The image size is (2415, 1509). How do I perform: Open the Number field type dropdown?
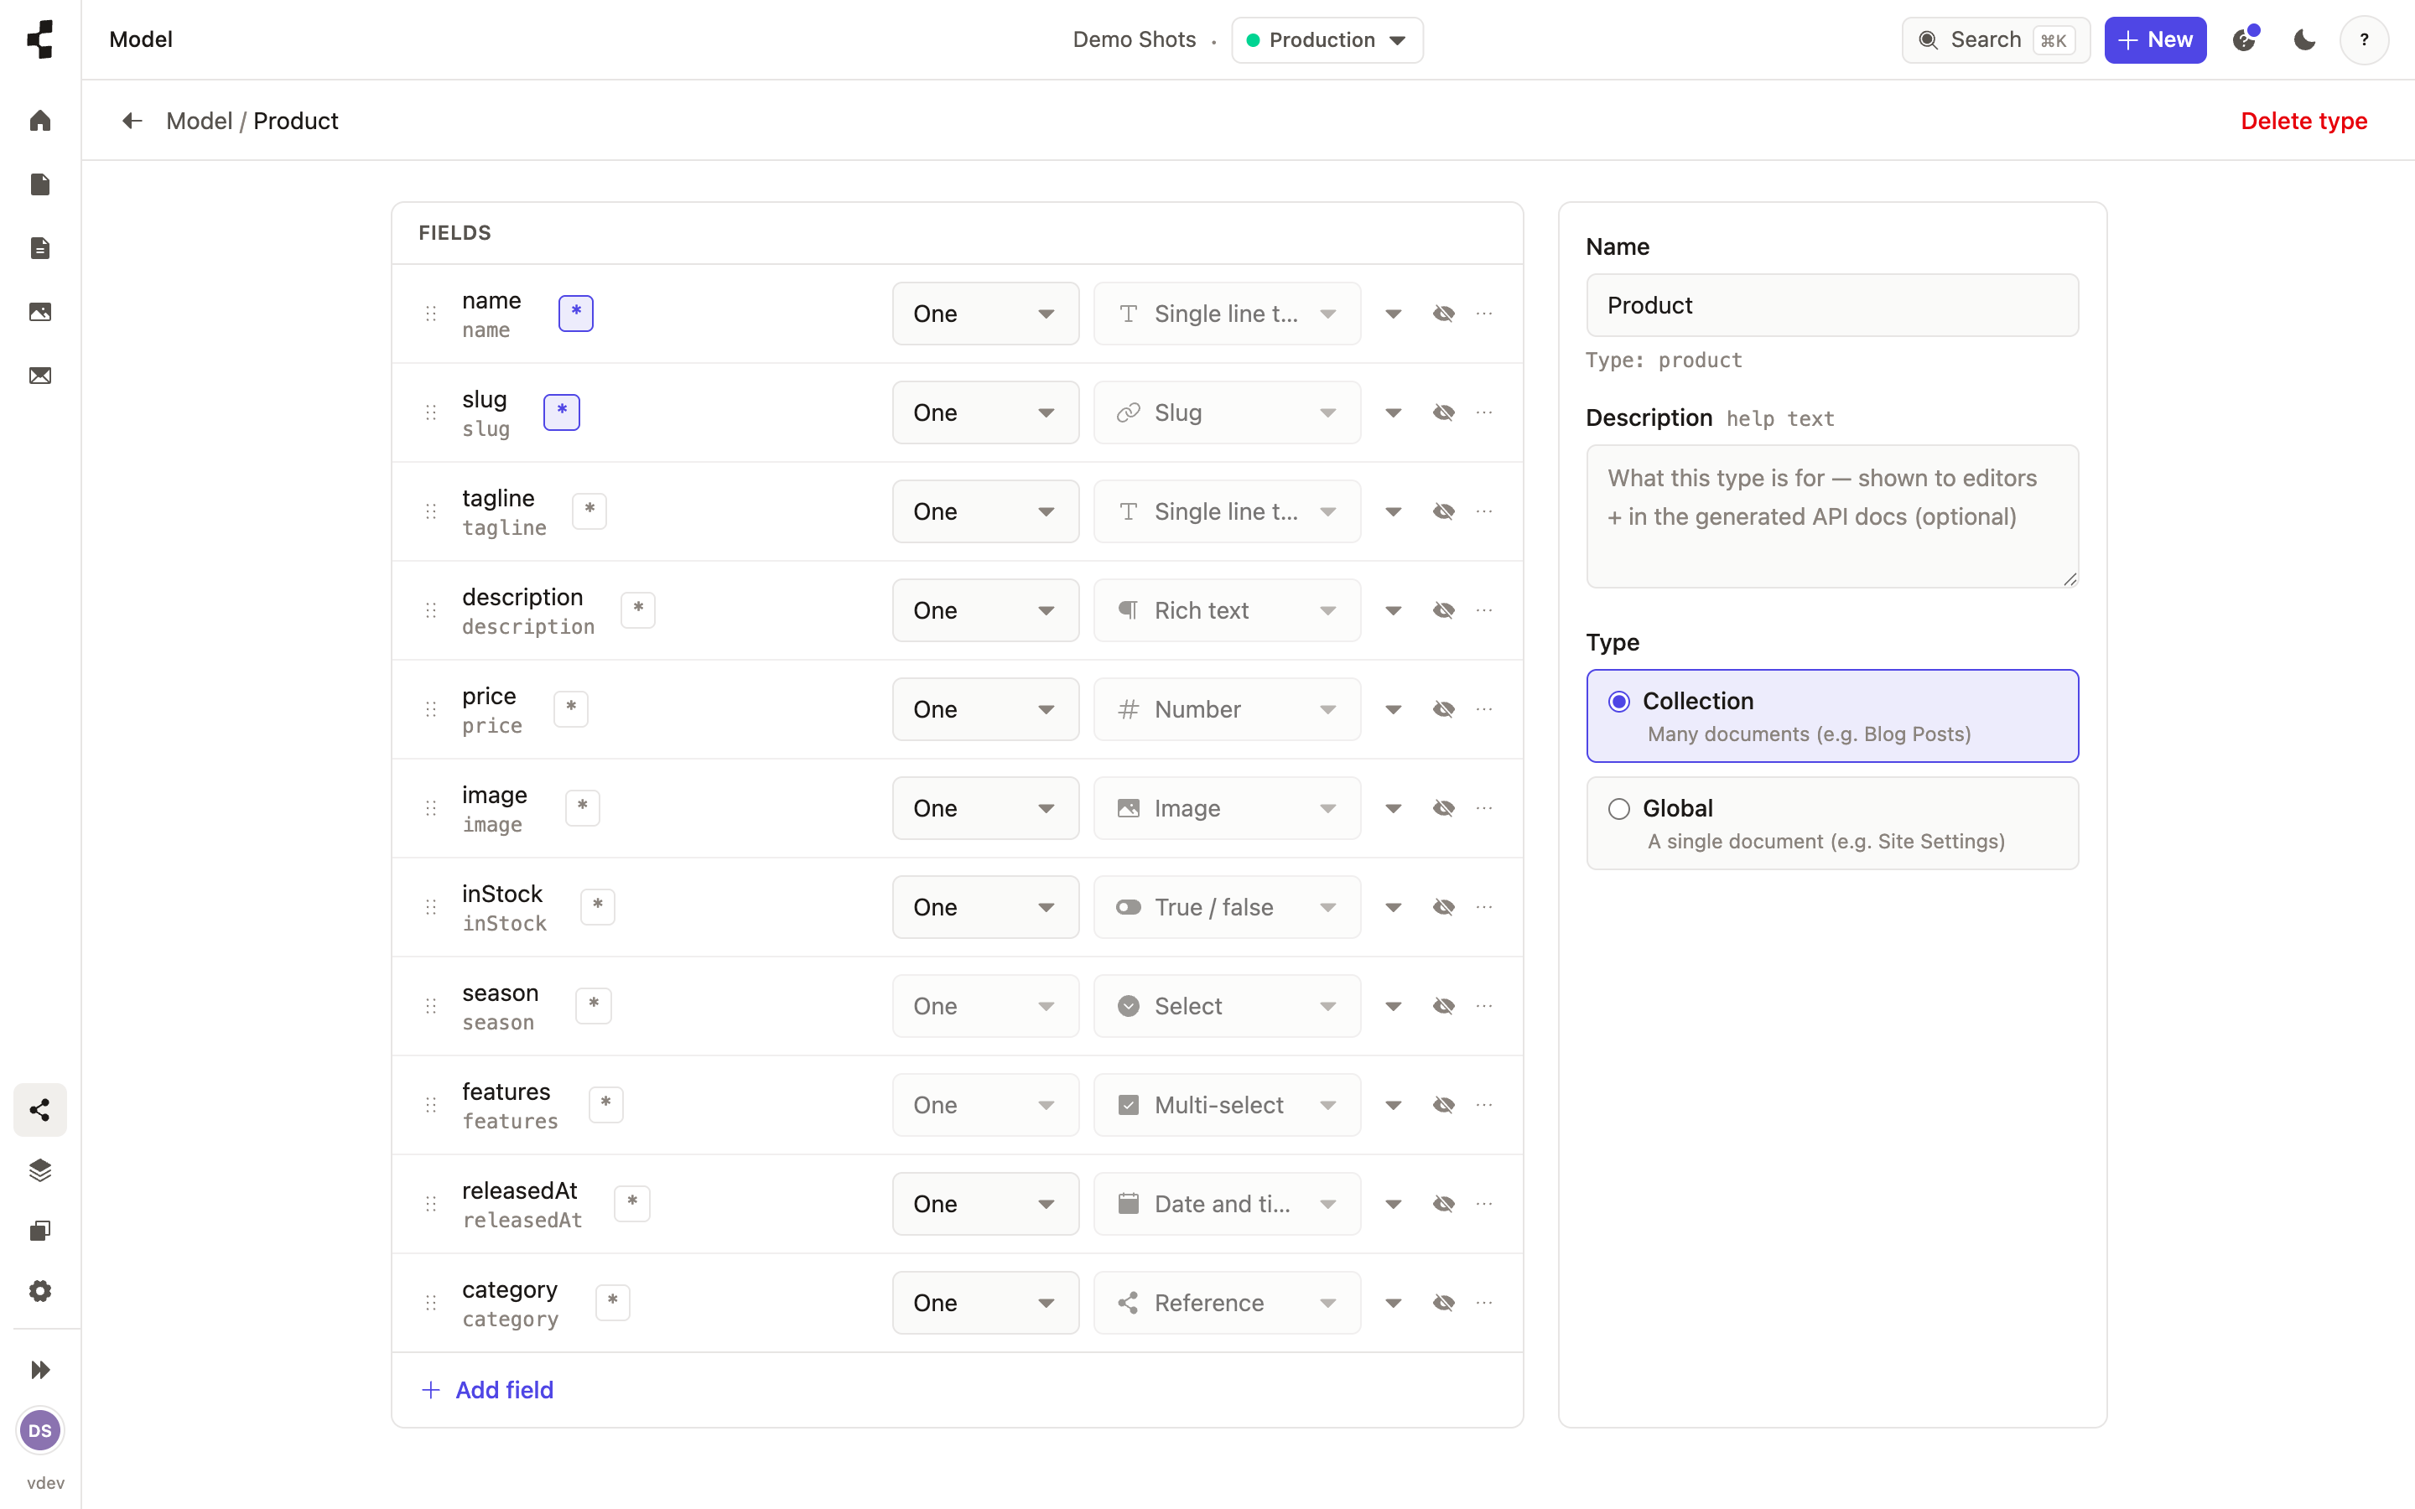(x=1227, y=709)
